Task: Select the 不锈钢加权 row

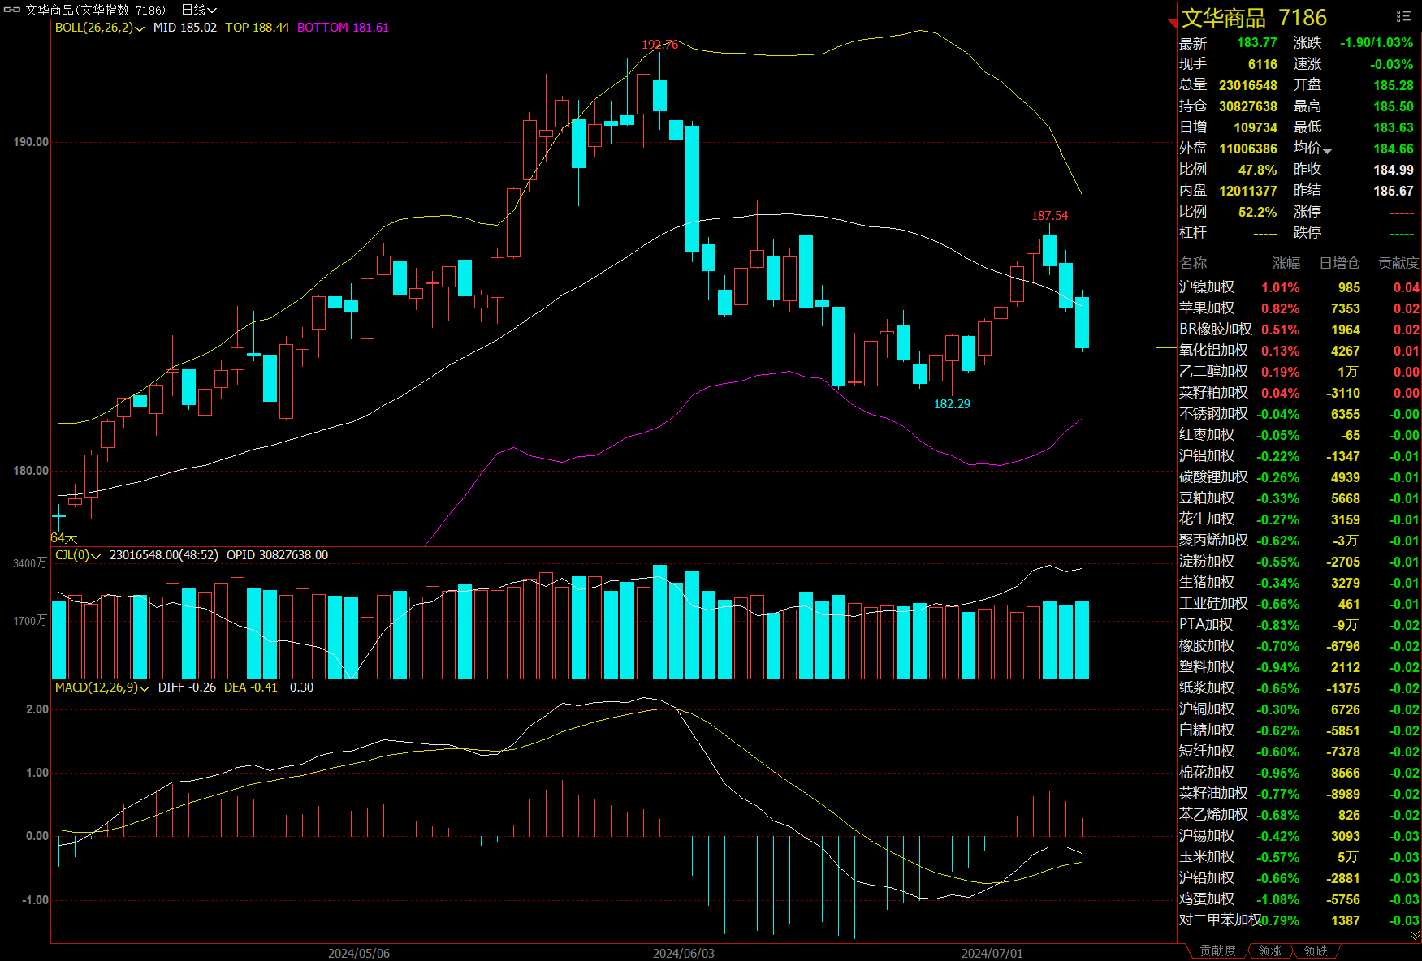Action: [1299, 414]
